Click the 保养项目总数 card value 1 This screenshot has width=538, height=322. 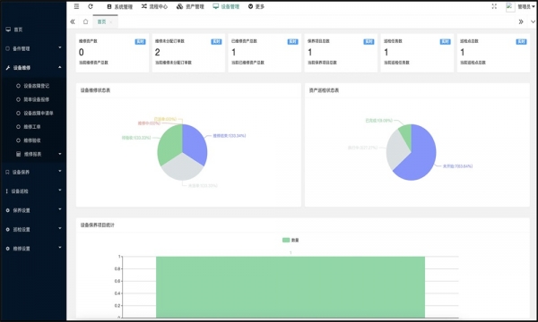pyautogui.click(x=310, y=52)
